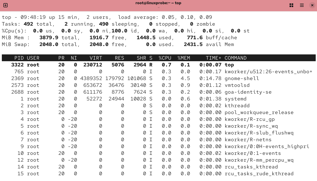The width and height of the screenshot is (317, 181).
Task: Click the PID column header
Action: point(19,58)
